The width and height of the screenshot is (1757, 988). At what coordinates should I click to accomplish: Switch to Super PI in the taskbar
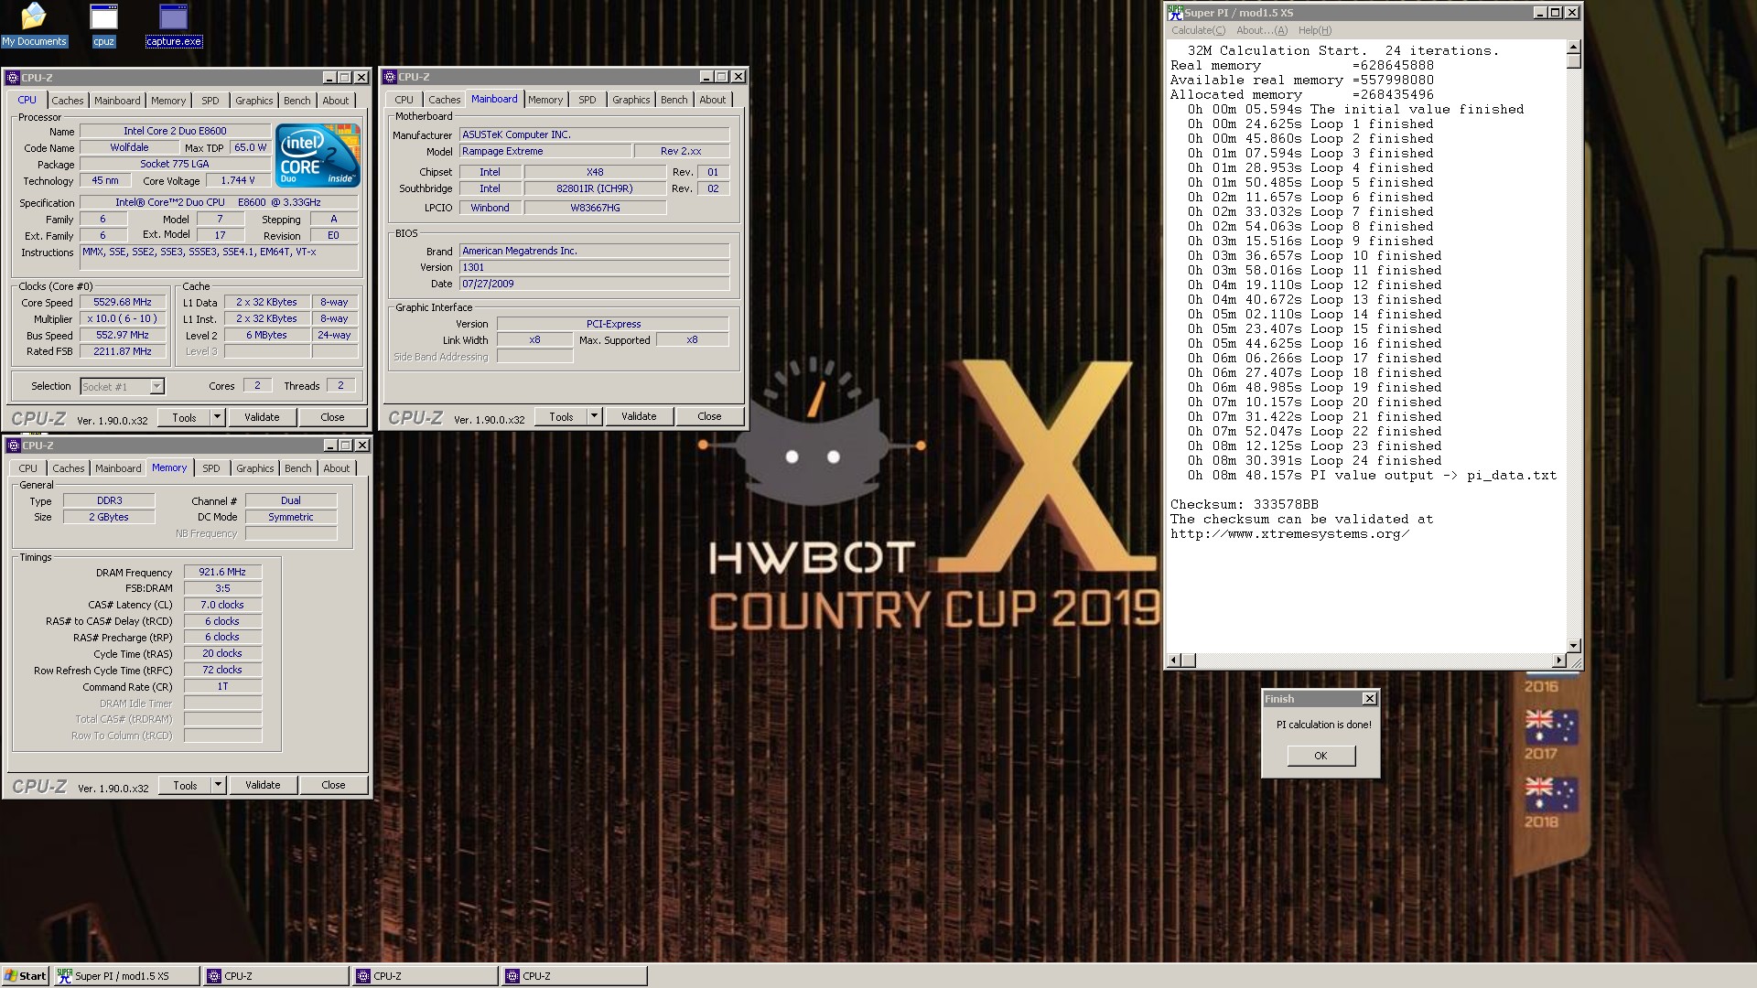coord(125,976)
